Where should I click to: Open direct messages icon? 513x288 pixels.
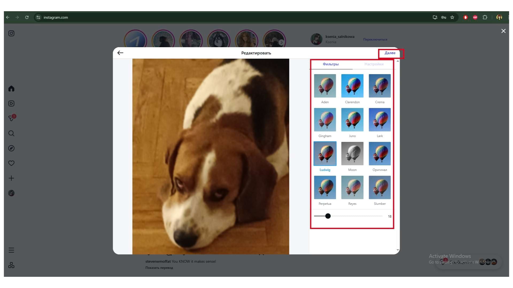click(11, 118)
